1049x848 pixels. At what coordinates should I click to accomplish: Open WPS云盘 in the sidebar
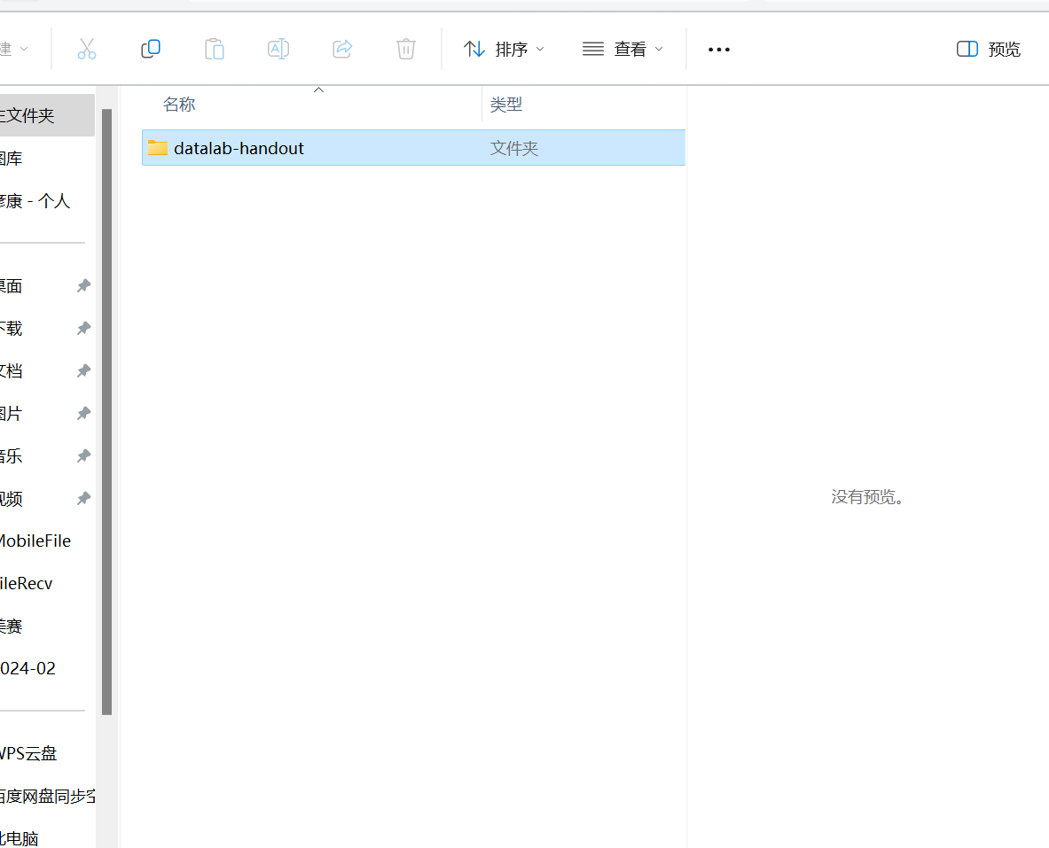pyautogui.click(x=27, y=754)
